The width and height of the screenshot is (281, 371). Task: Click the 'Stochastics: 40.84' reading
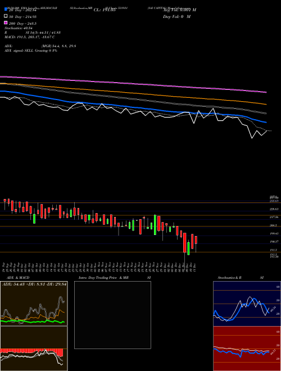tap(18, 28)
